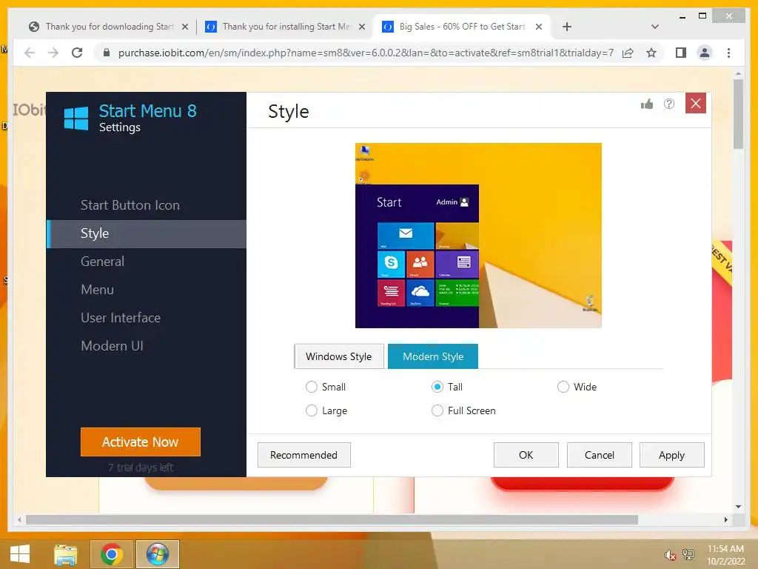Close the 'Thank you for installing' tab
Screen dimensions: 758x569
tap(361, 27)
